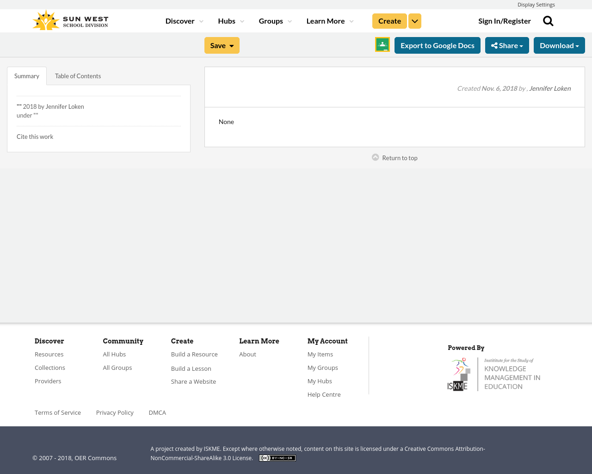The image size is (592, 474).
Task: Open the Sign In/Register link
Action: 505,20
